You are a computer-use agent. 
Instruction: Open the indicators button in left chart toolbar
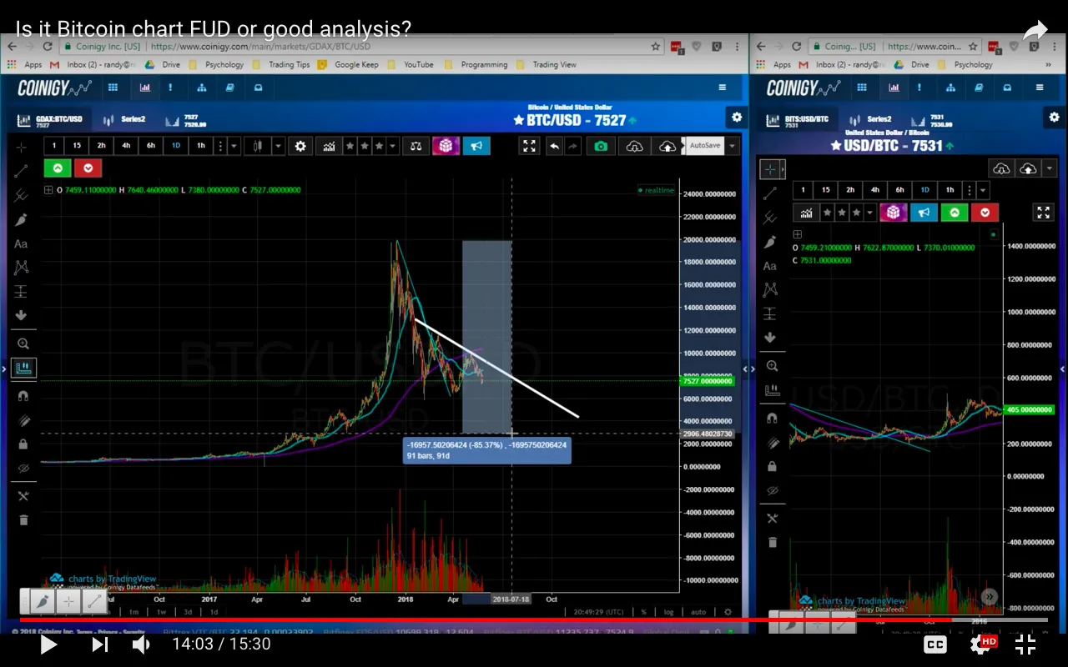pyautogui.click(x=330, y=146)
